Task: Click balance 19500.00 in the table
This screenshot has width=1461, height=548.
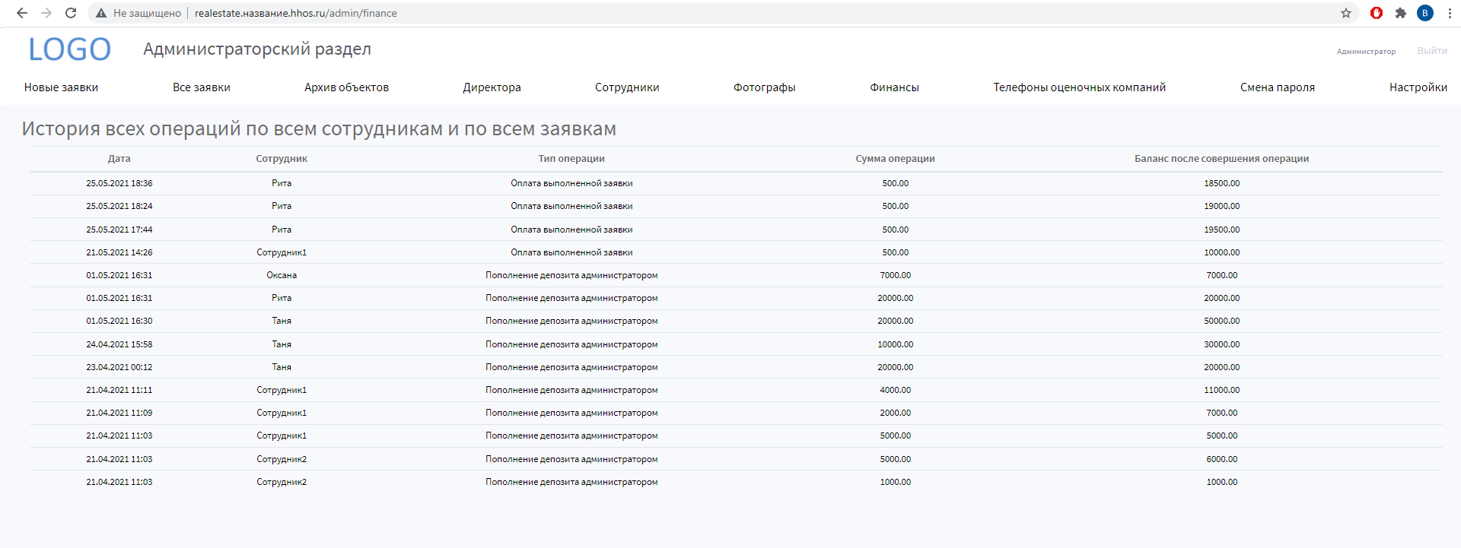Action: (1222, 230)
